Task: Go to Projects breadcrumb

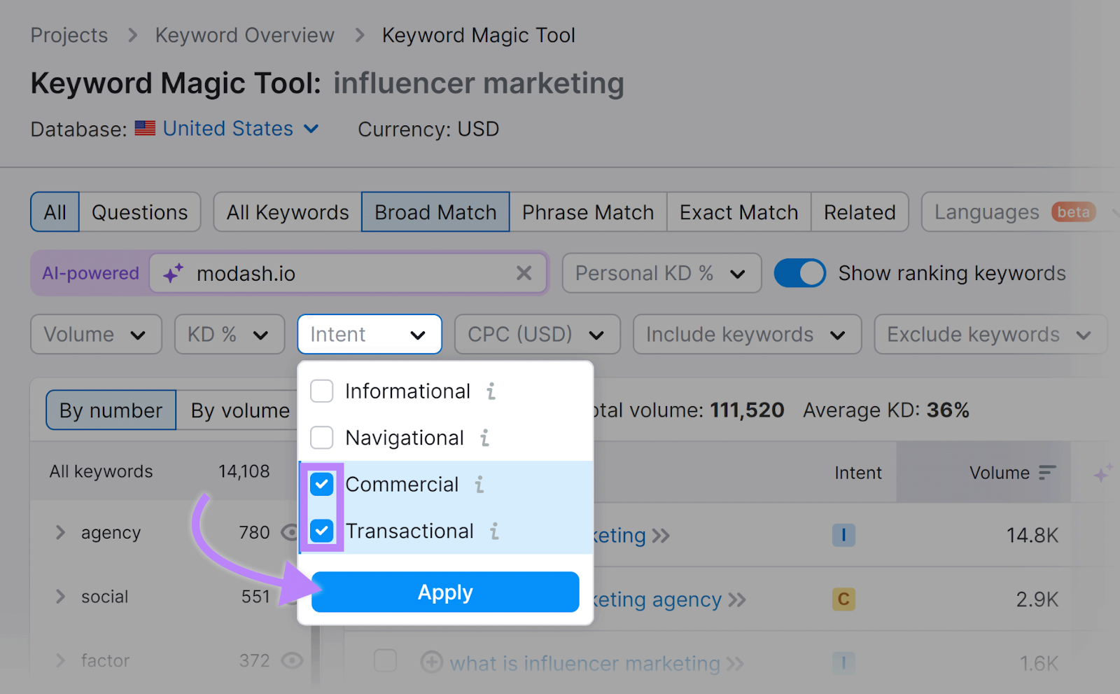Action: 69,35
